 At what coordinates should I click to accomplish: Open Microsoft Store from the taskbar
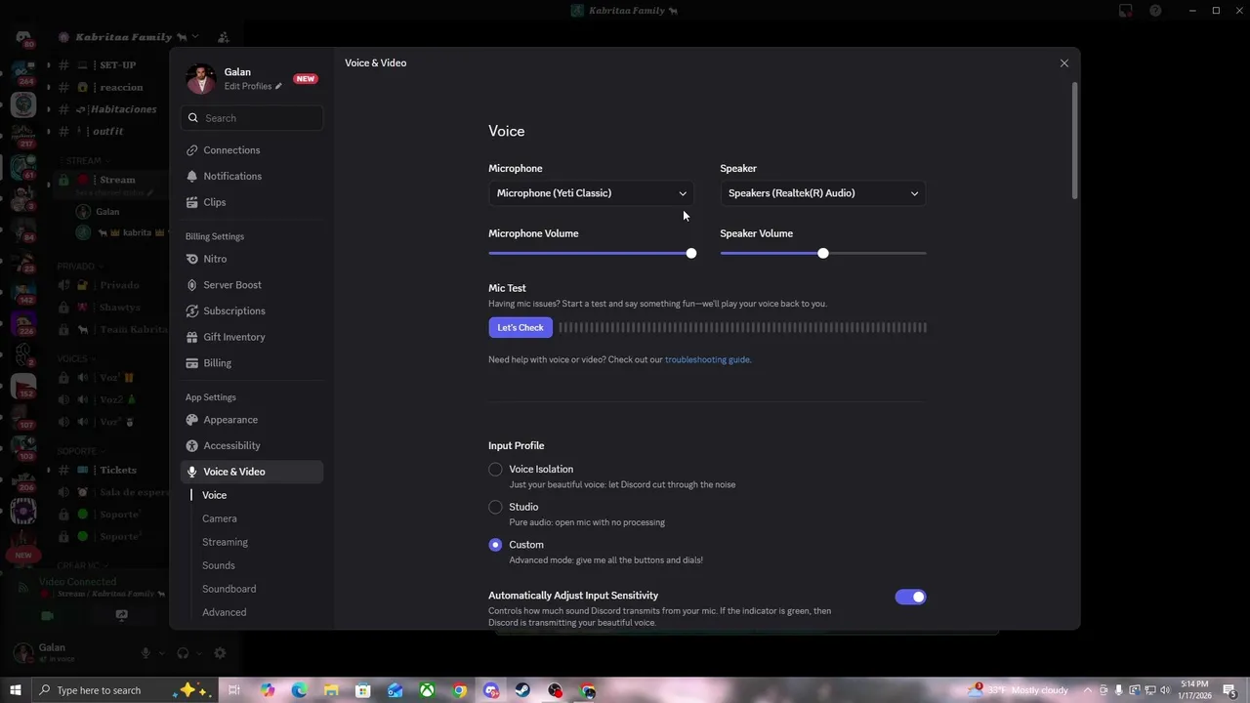363,690
